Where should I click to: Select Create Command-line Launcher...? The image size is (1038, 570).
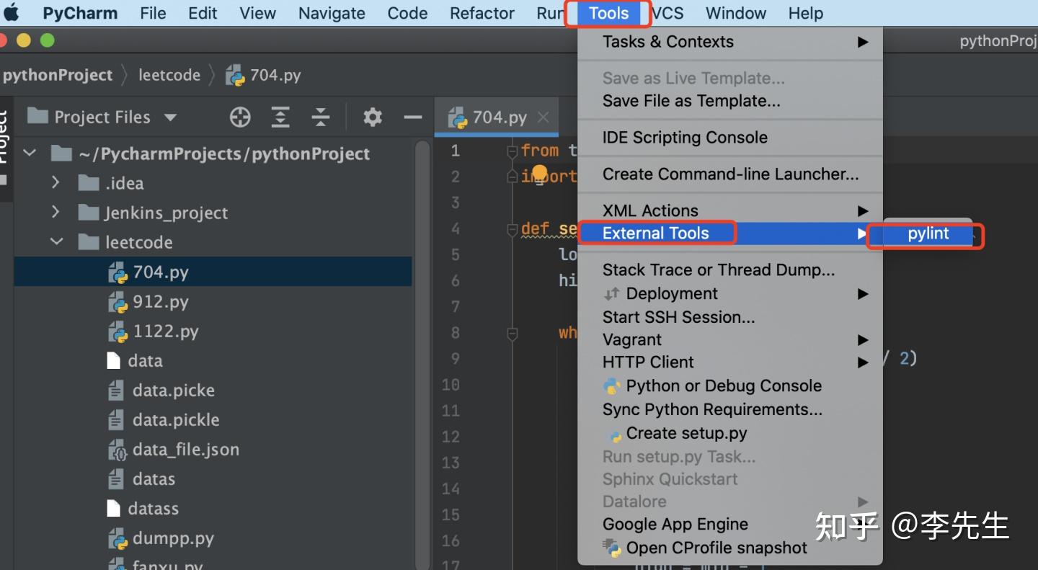pyautogui.click(x=730, y=174)
